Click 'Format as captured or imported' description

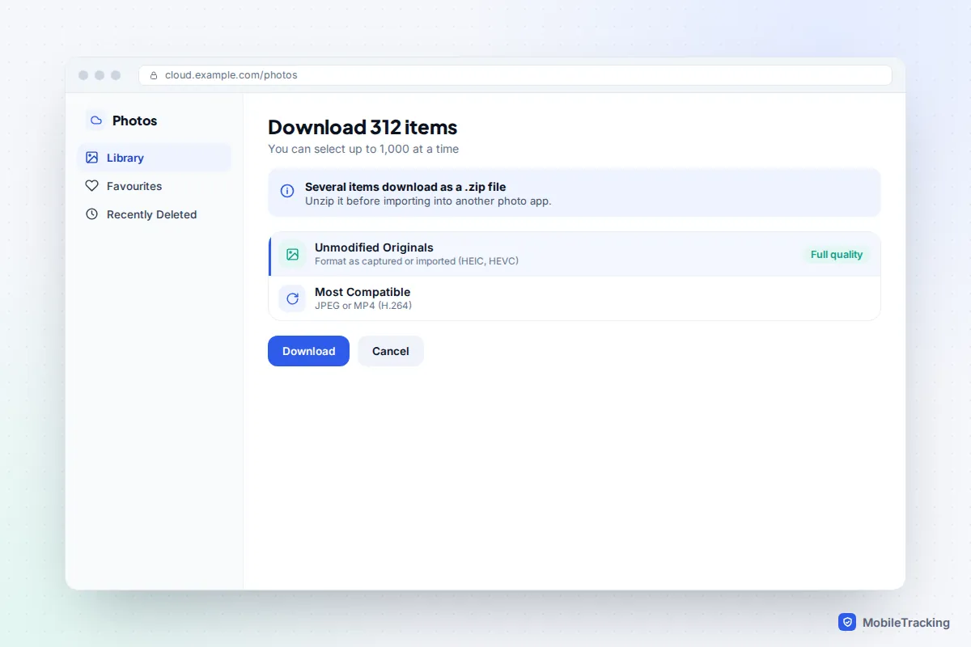(417, 261)
